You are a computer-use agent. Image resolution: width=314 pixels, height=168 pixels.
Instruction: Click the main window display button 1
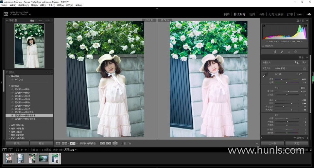click(4, 150)
